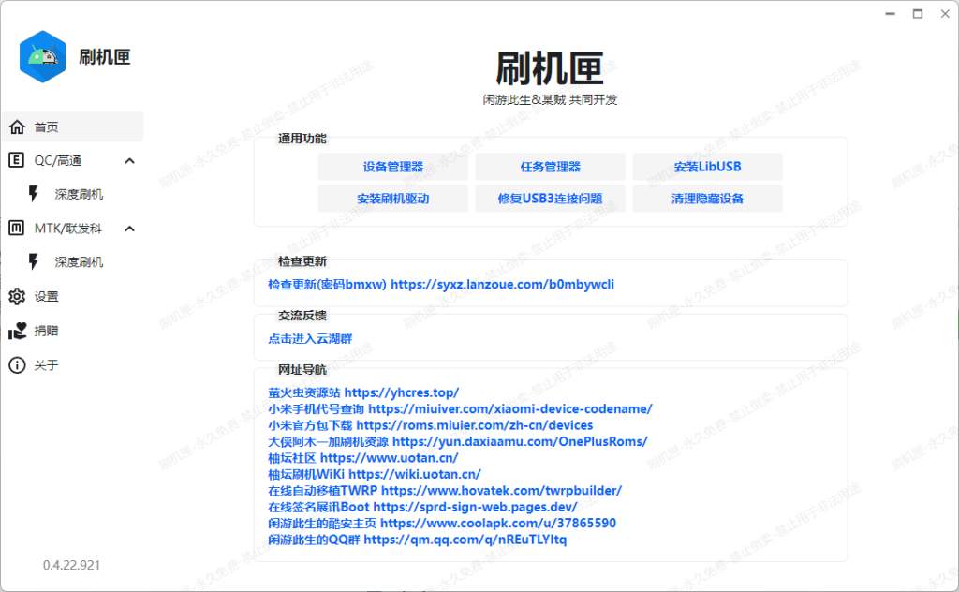The image size is (959, 592).
Task: Select 修复USB3连接问题 button
Action: point(551,199)
